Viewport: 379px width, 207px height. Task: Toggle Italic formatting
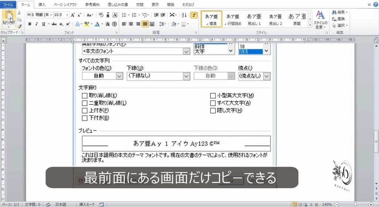pos(37,24)
